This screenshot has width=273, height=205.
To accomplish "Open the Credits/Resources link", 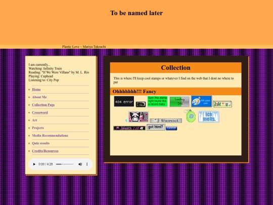I will click(45, 151).
